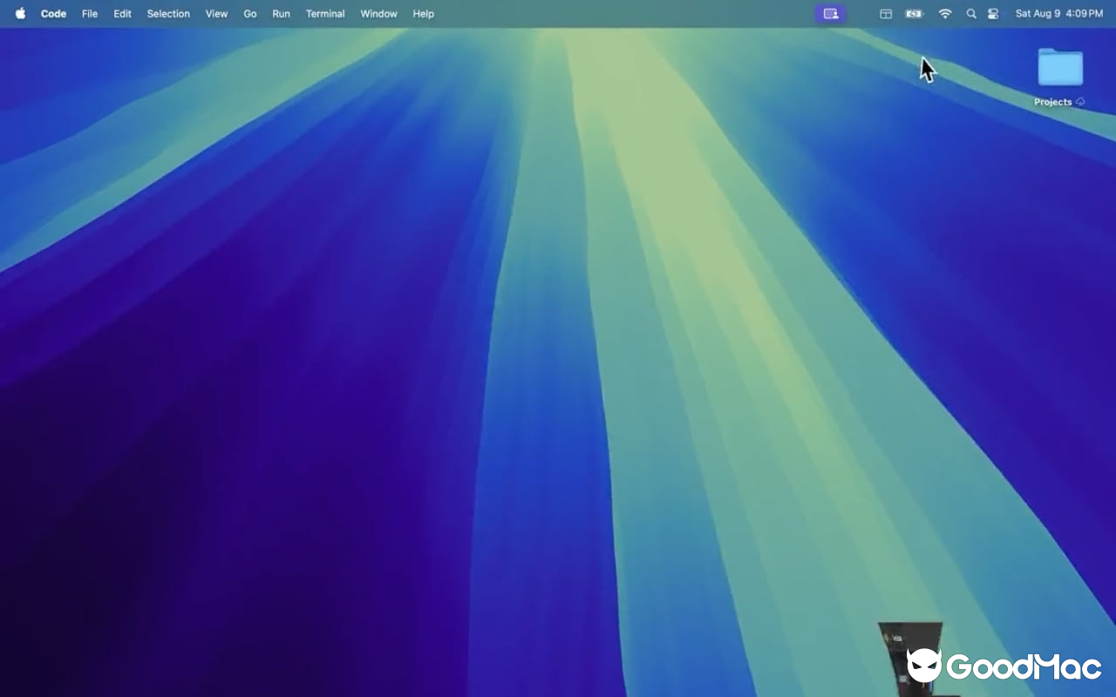Launch Spotlight search
Image resolution: width=1116 pixels, height=697 pixels.
click(970, 13)
